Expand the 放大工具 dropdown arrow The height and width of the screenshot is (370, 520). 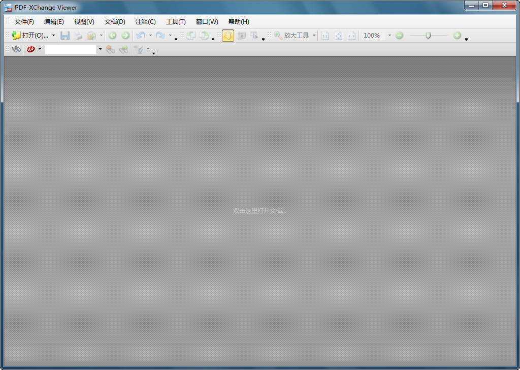[314, 35]
